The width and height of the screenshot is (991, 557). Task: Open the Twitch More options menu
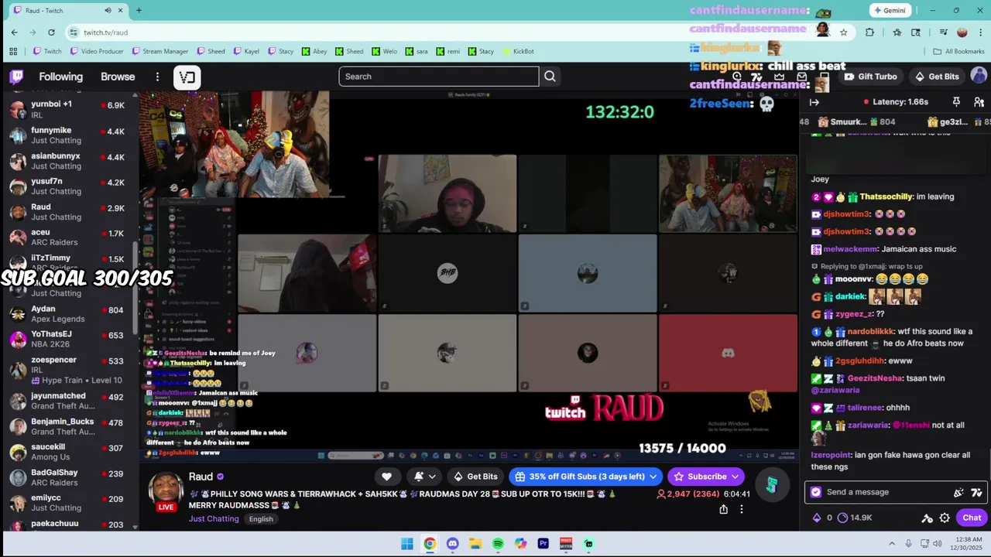pos(157,77)
